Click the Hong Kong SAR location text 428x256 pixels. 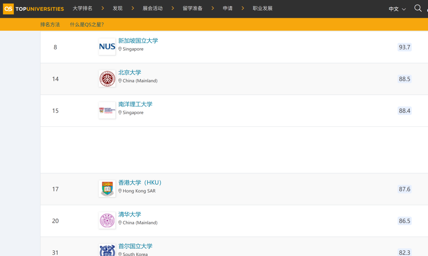pos(139,191)
